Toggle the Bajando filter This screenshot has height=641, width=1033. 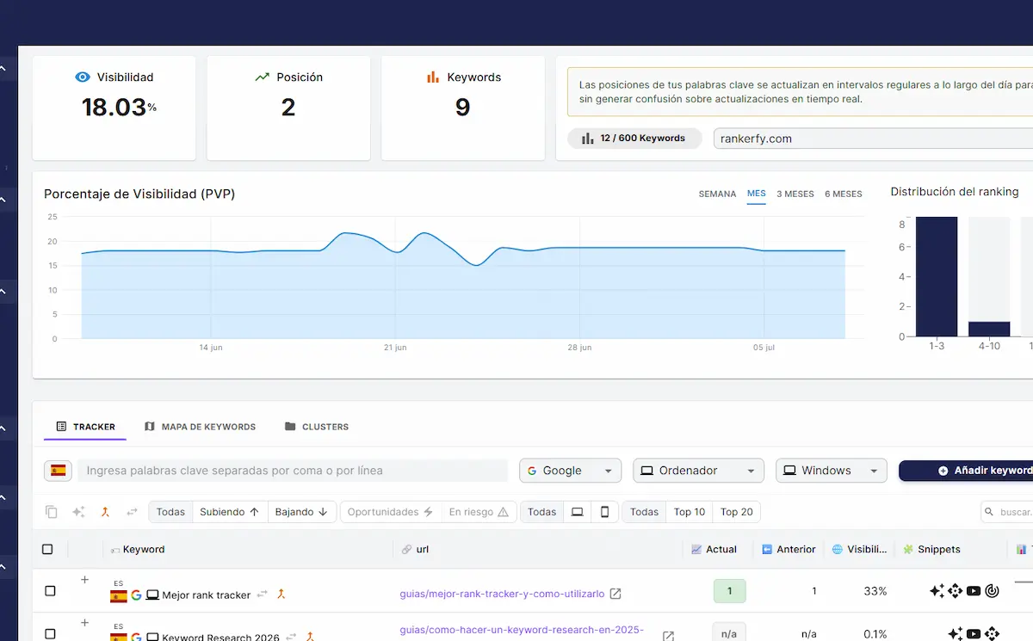(x=301, y=512)
